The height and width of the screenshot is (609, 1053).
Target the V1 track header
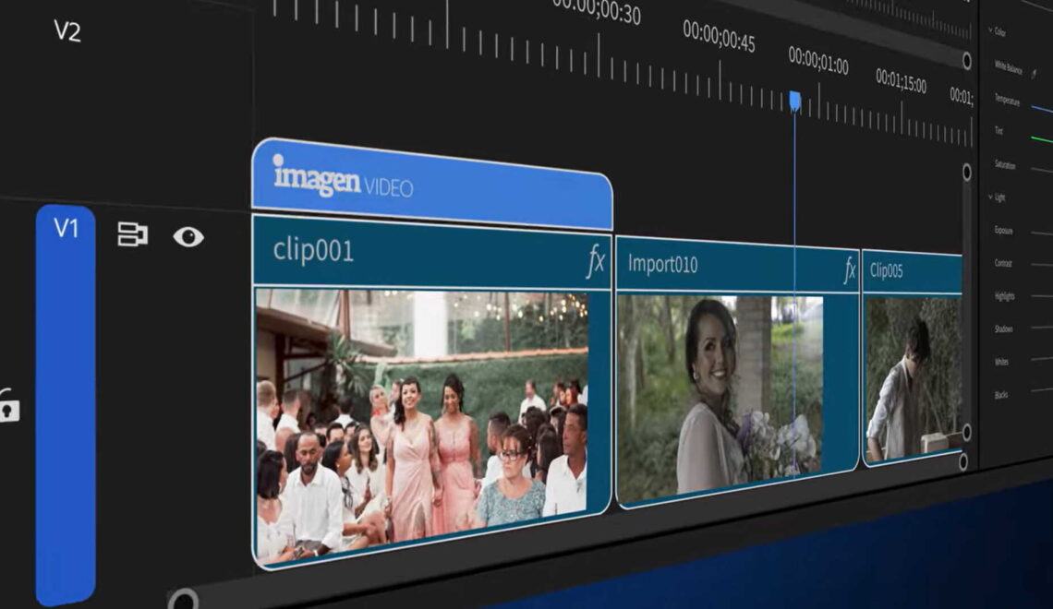click(66, 229)
